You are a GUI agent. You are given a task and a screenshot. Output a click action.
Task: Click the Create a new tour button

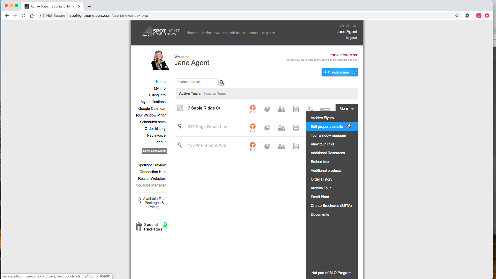tap(340, 72)
